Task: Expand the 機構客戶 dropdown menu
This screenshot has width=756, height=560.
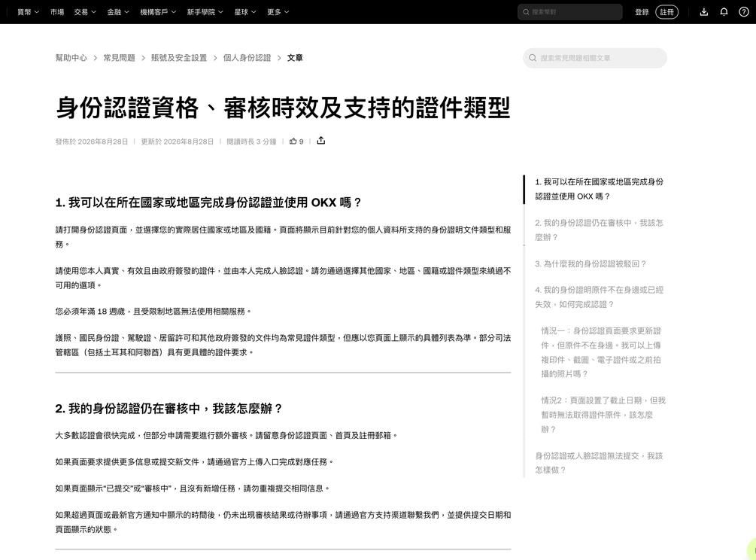Action: pos(158,12)
